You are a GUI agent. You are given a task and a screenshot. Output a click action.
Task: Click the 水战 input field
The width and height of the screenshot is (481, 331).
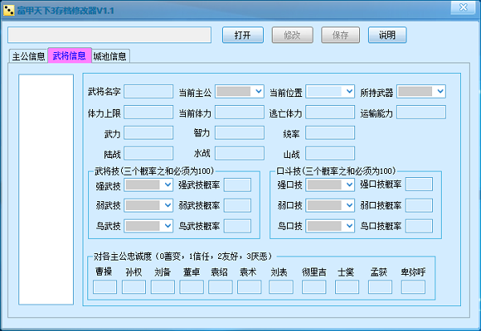point(240,153)
